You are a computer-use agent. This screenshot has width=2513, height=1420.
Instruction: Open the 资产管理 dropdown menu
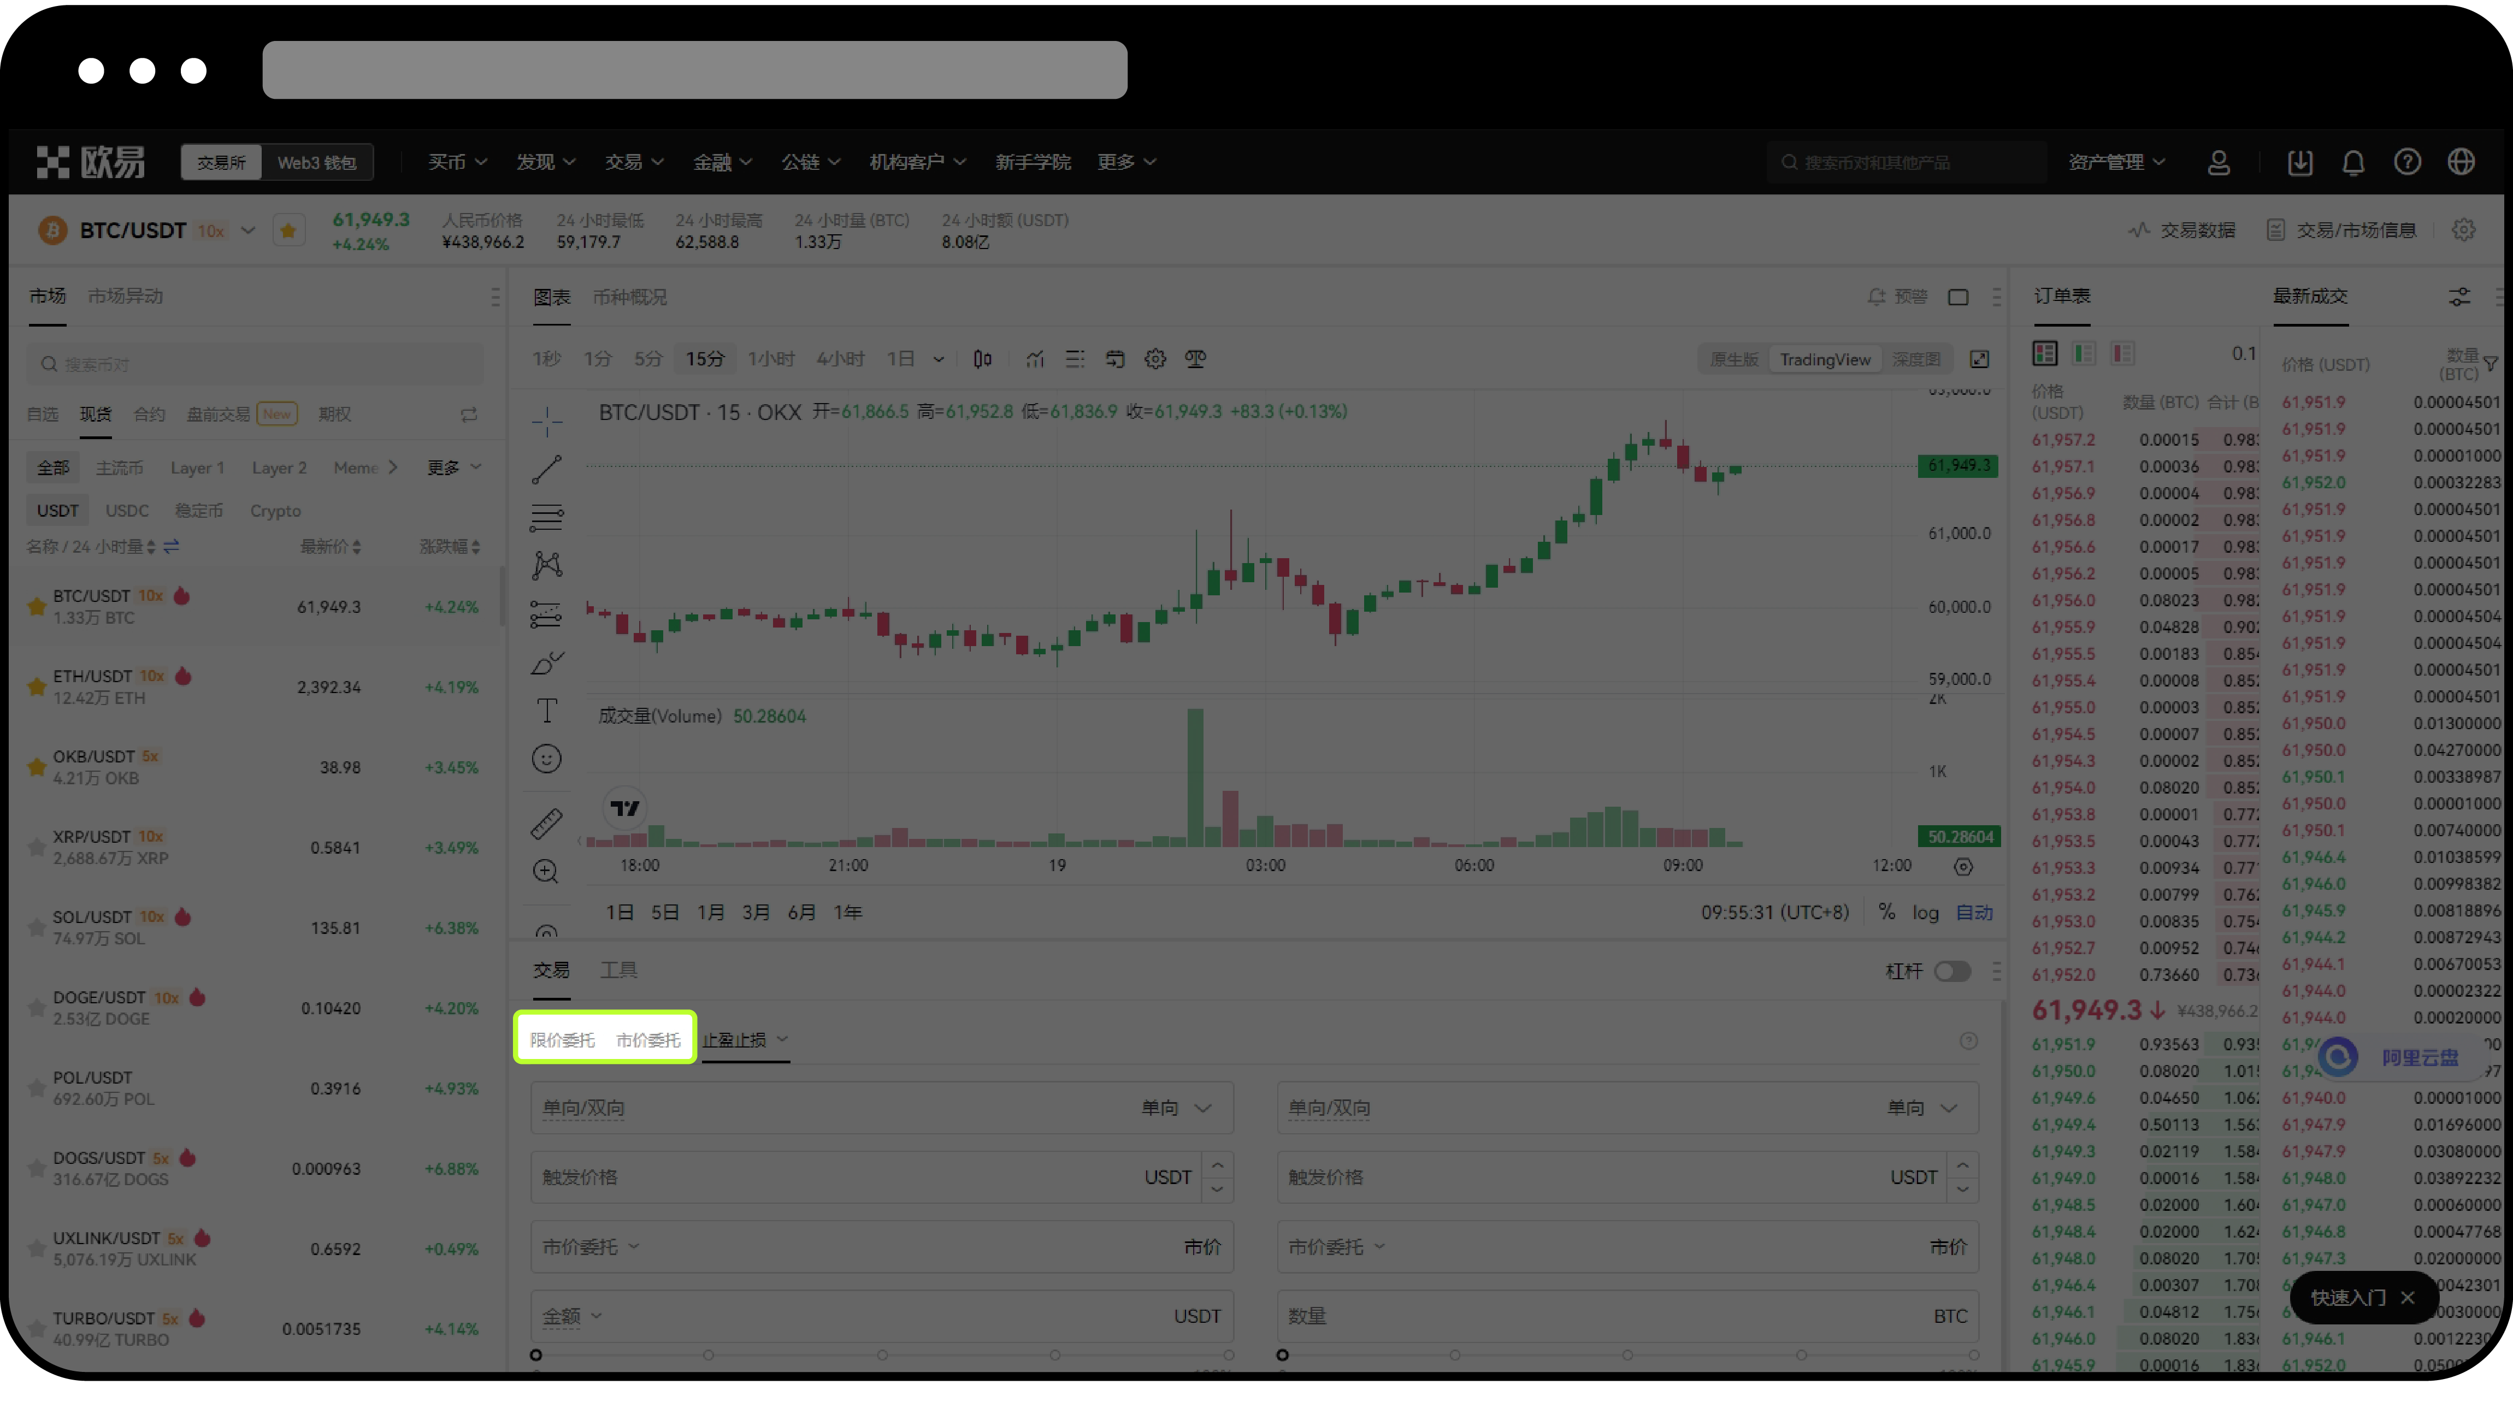point(2116,163)
